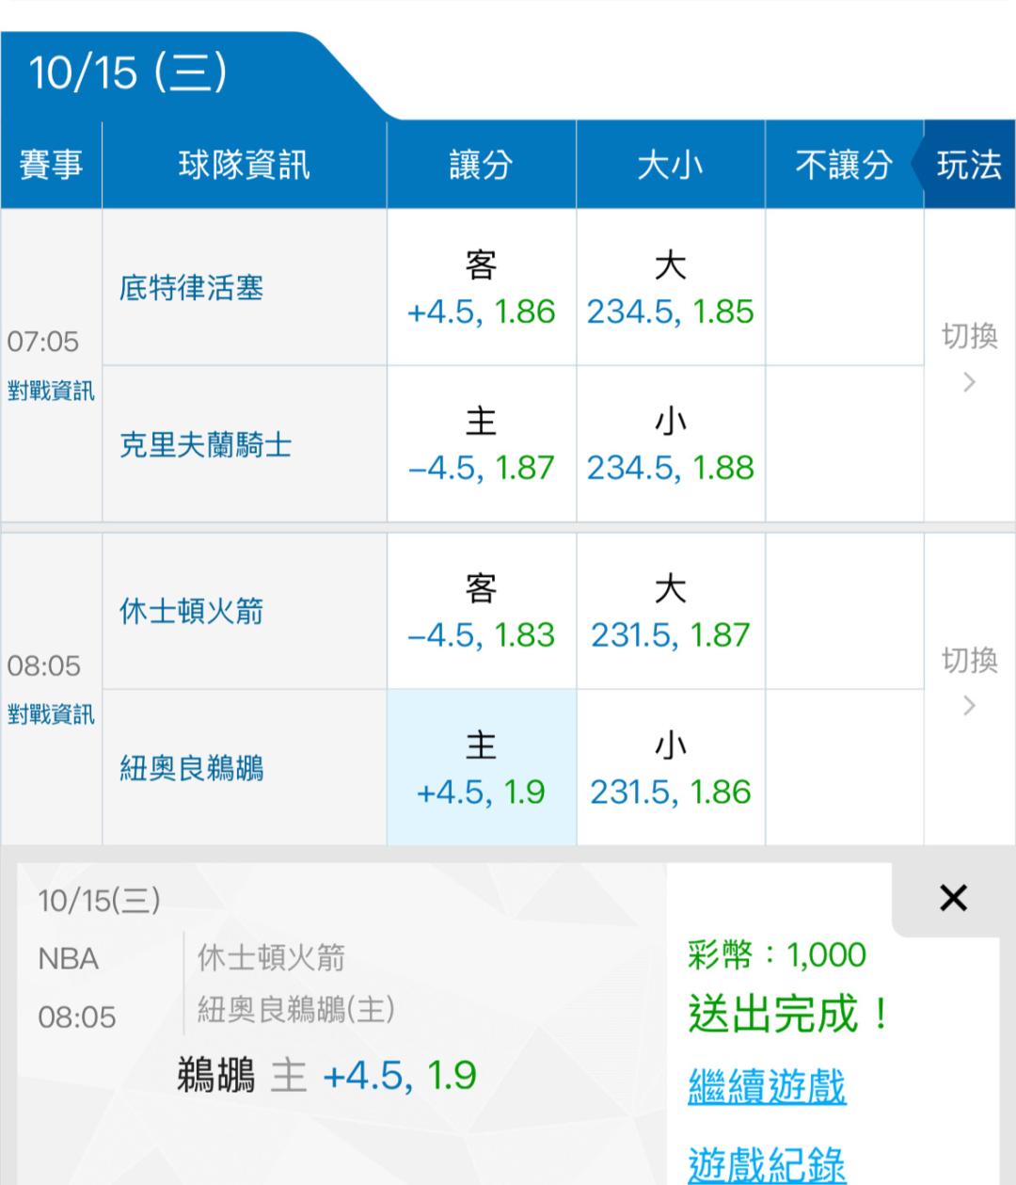Pick under 234.5 at 1.88 odds
1016x1185 pixels.
tap(670, 444)
